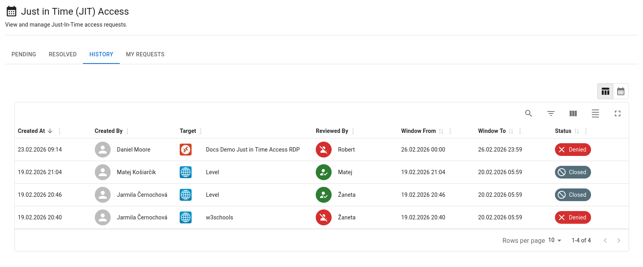Click RDP target icon for Docs Demo
The image size is (643, 267).
point(186,150)
